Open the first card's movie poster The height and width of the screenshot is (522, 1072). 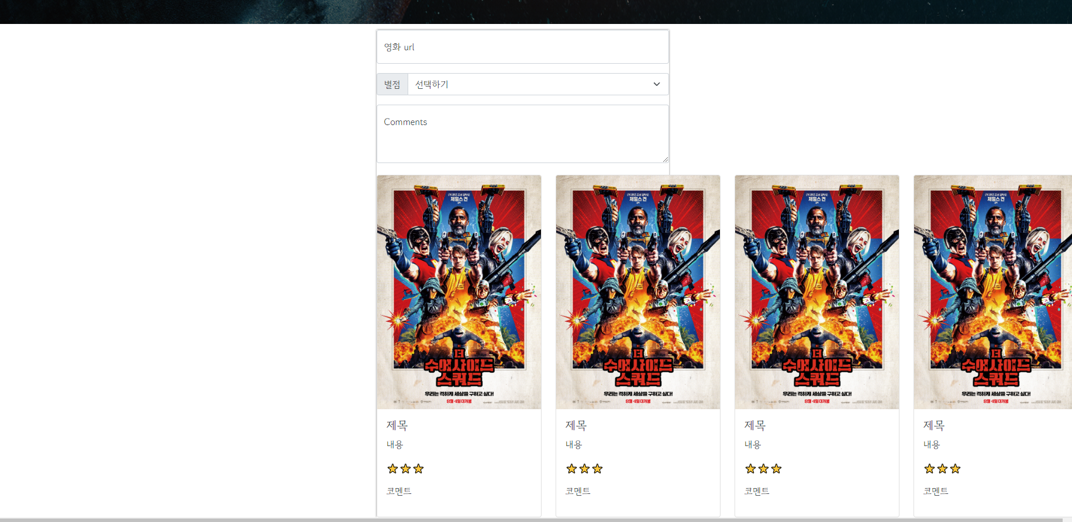(459, 292)
